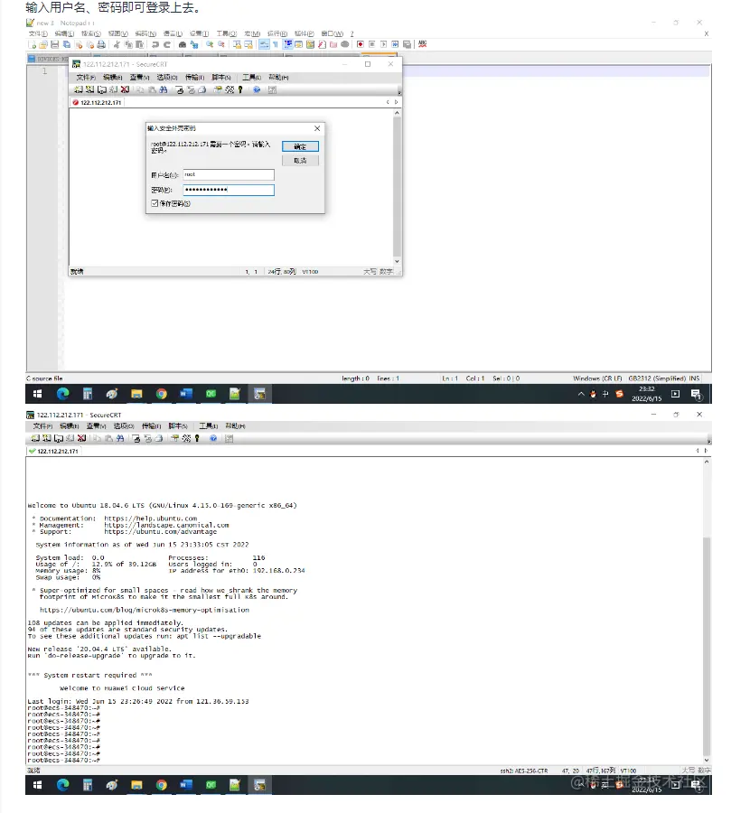
Task: Click the masked password input field
Action: pyautogui.click(x=229, y=190)
